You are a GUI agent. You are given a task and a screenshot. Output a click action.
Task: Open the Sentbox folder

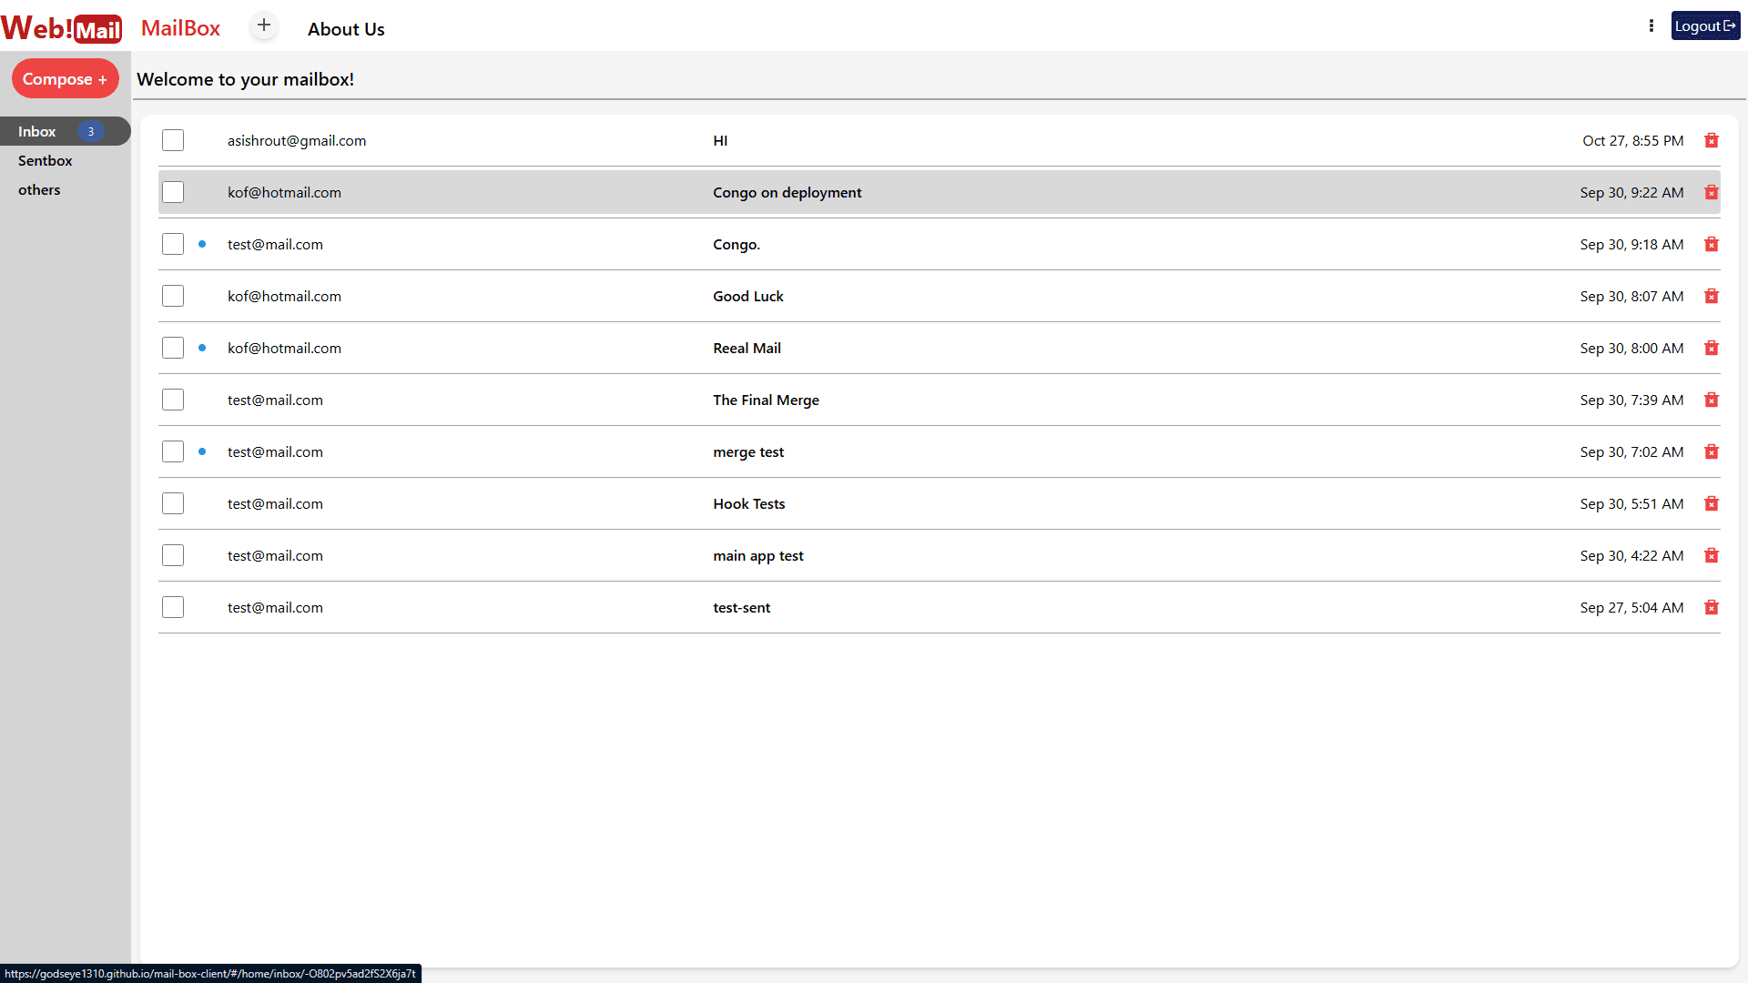[46, 160]
